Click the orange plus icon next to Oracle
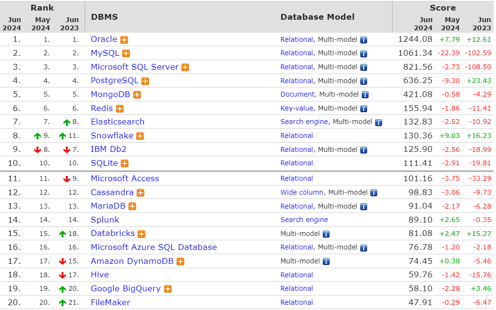The width and height of the screenshot is (496, 310). click(124, 40)
